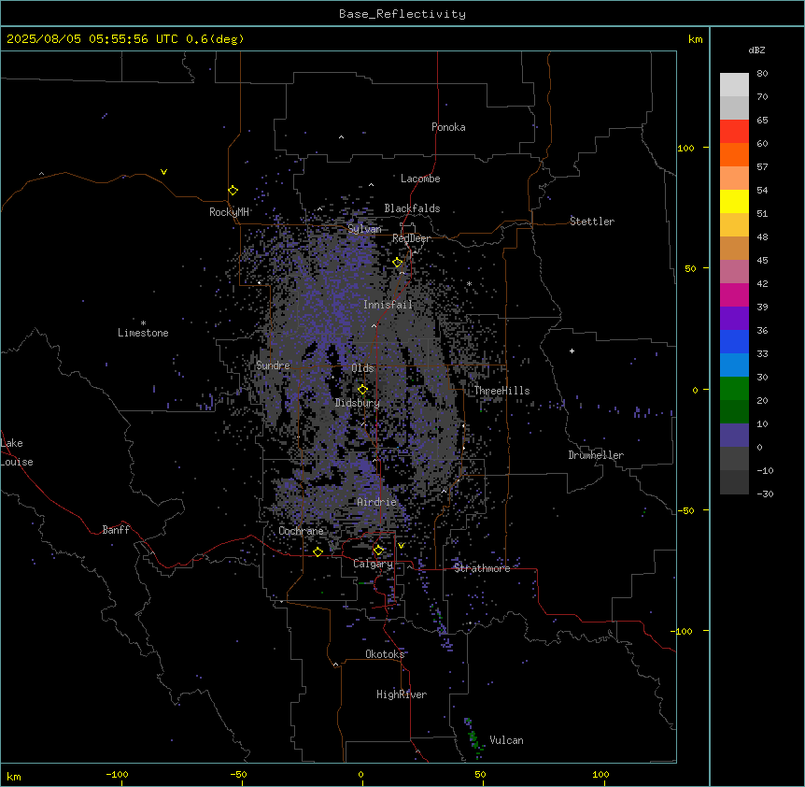The width and height of the screenshot is (805, 787).
Task: Click the dBZ legend heading
Action: 756,50
